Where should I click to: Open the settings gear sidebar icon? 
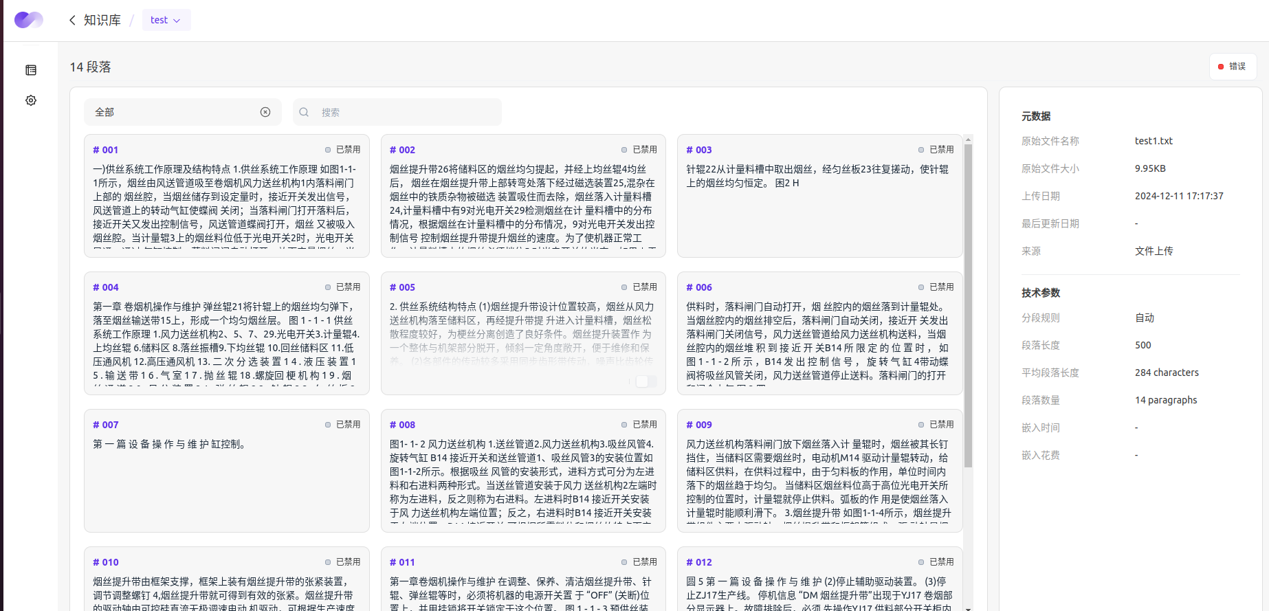click(x=31, y=100)
